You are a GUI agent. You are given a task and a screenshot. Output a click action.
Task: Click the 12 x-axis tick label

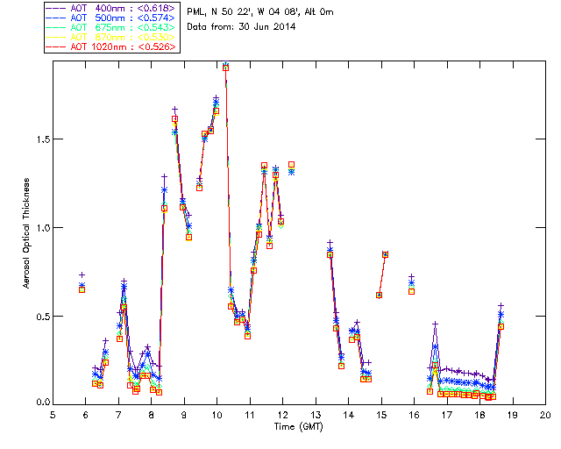point(282,414)
